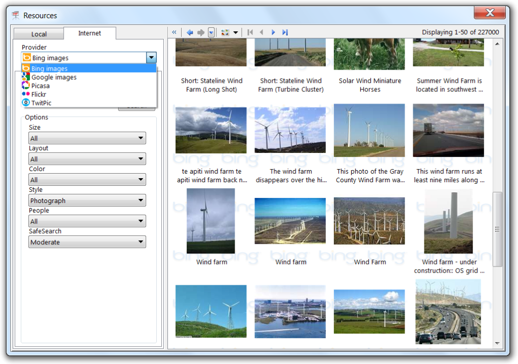This screenshot has width=518, height=364.
Task: Select the Stateline Wind Farm Long Shot image
Action: 211,52
